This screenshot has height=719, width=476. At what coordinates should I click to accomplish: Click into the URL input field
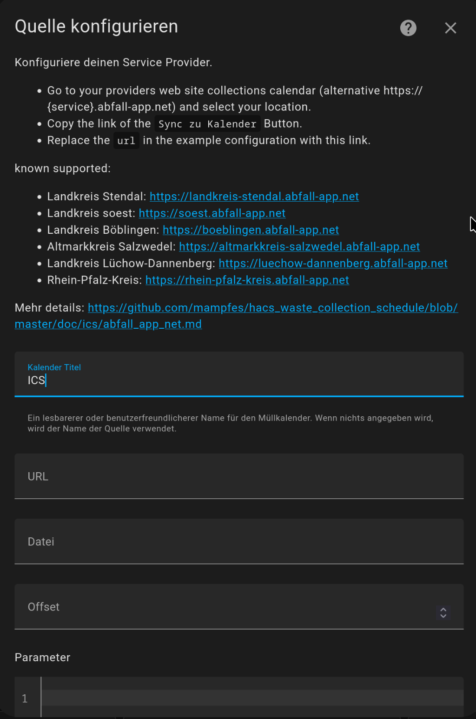[239, 476]
